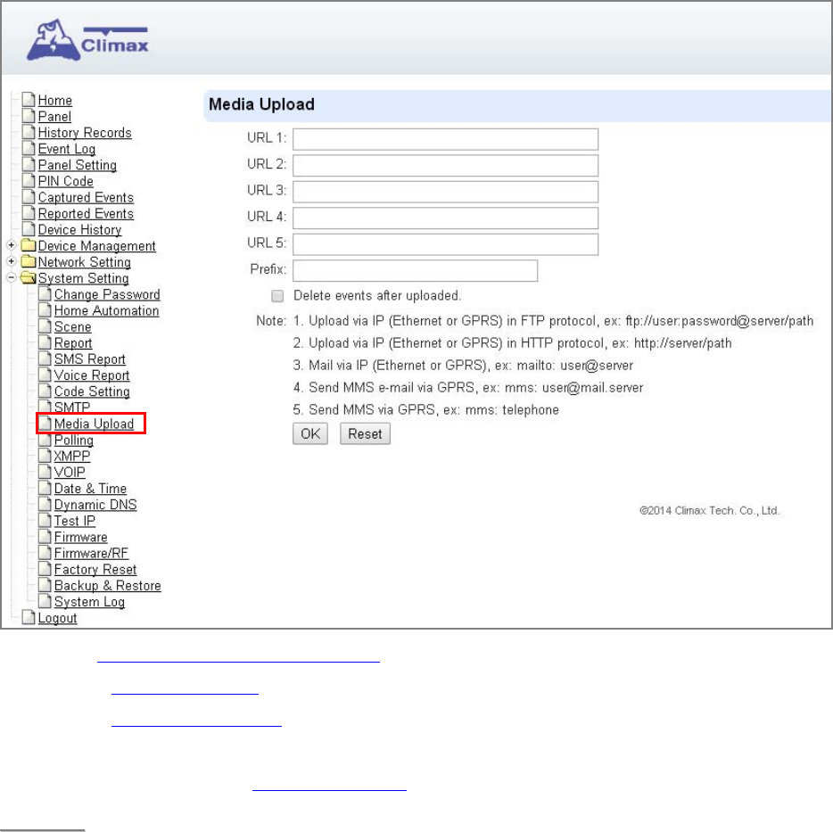Click the folder icon beside Network Setting
This screenshot has height=832, width=833.
click(x=29, y=261)
